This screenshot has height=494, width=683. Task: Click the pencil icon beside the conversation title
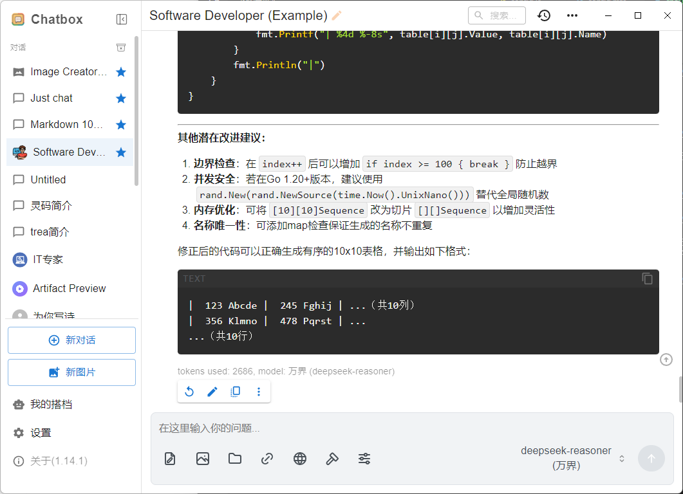tap(337, 15)
